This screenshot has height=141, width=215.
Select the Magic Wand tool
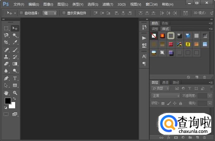coord(15,36)
